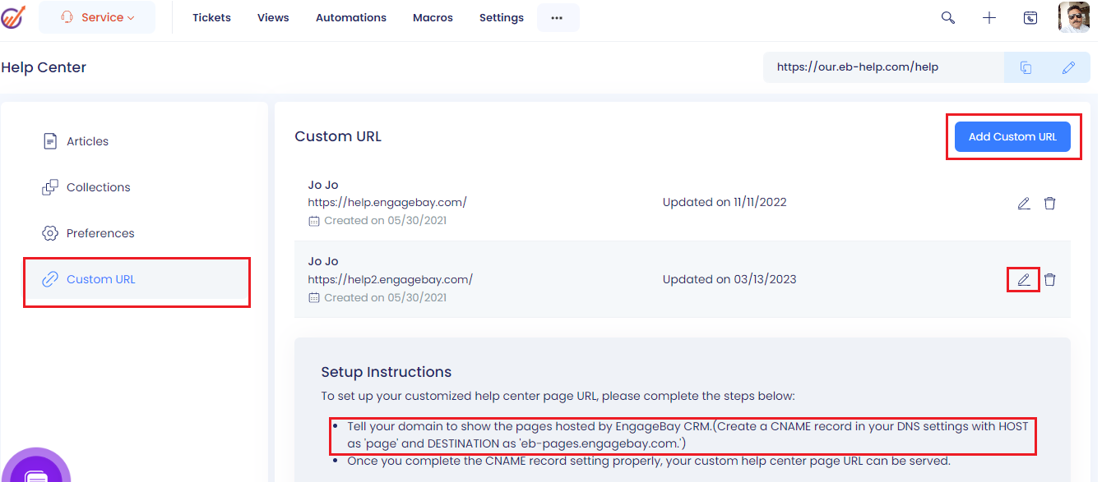Select Custom URL in the sidebar
1102x482 pixels.
[x=137, y=279]
